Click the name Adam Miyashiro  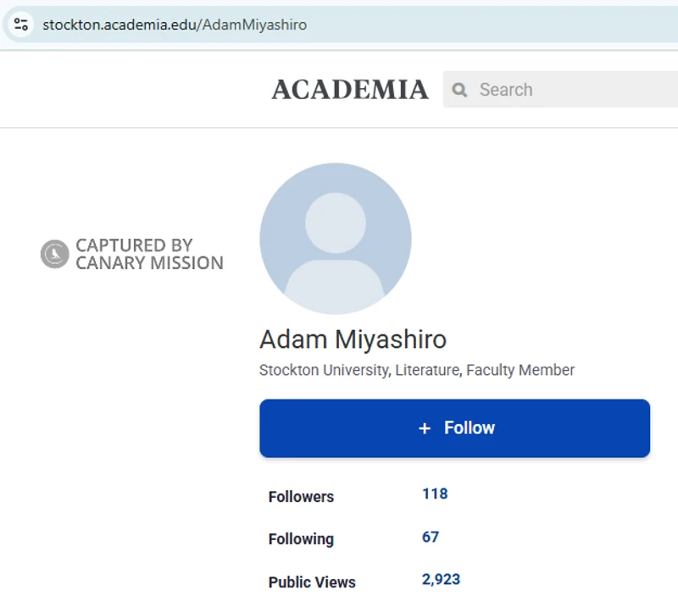tap(353, 339)
